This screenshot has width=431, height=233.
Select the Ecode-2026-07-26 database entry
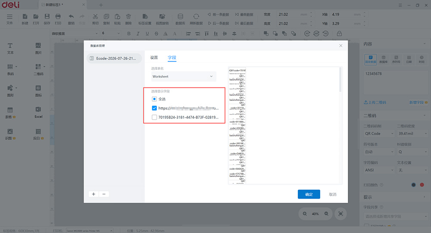pyautogui.click(x=114, y=58)
